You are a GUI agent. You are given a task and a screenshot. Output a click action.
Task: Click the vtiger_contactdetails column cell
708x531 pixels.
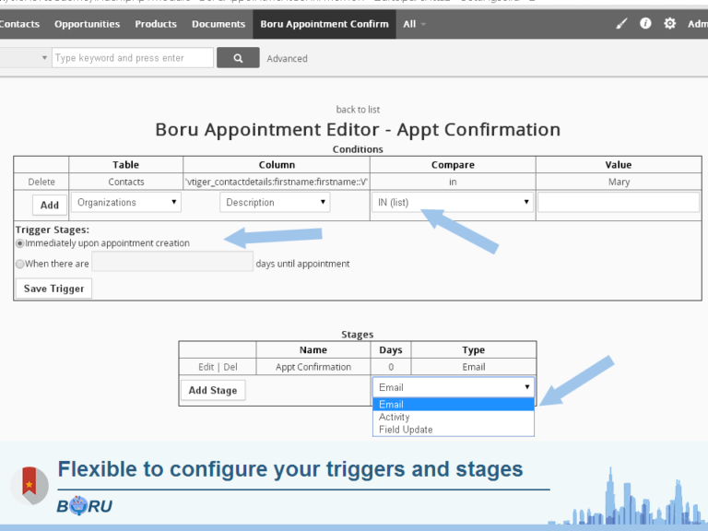277,182
